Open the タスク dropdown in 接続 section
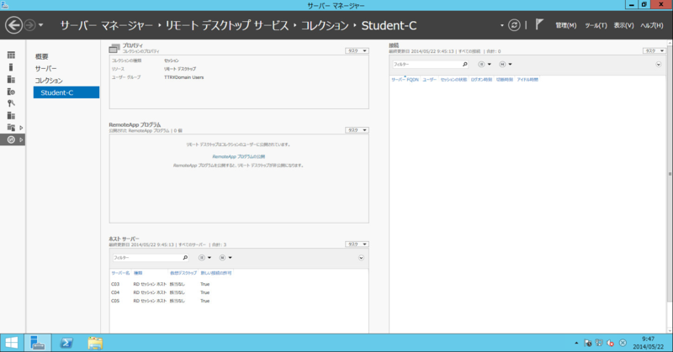Screen dimensions: 673x352 coord(654,50)
